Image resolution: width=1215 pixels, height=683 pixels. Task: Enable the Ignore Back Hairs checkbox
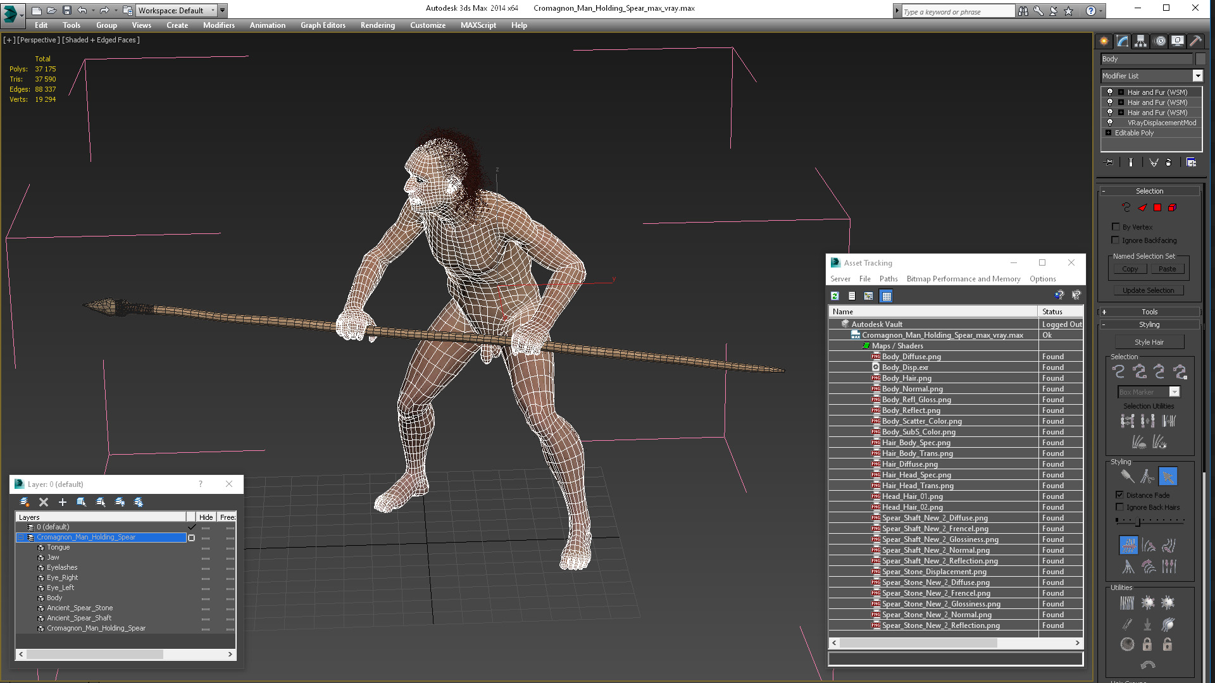click(x=1119, y=507)
